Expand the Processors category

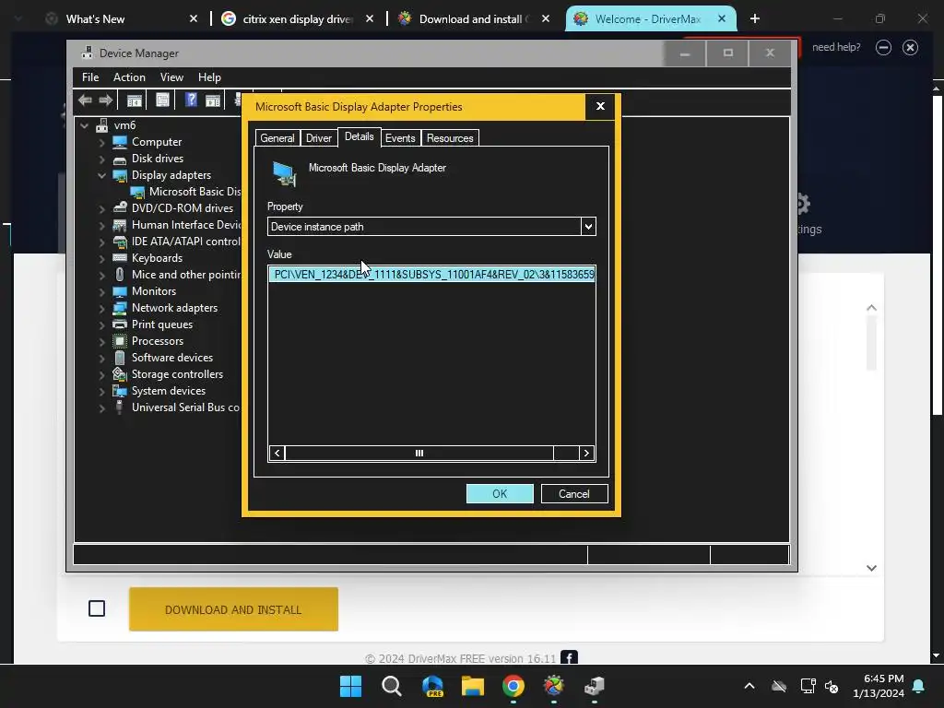coord(101,342)
